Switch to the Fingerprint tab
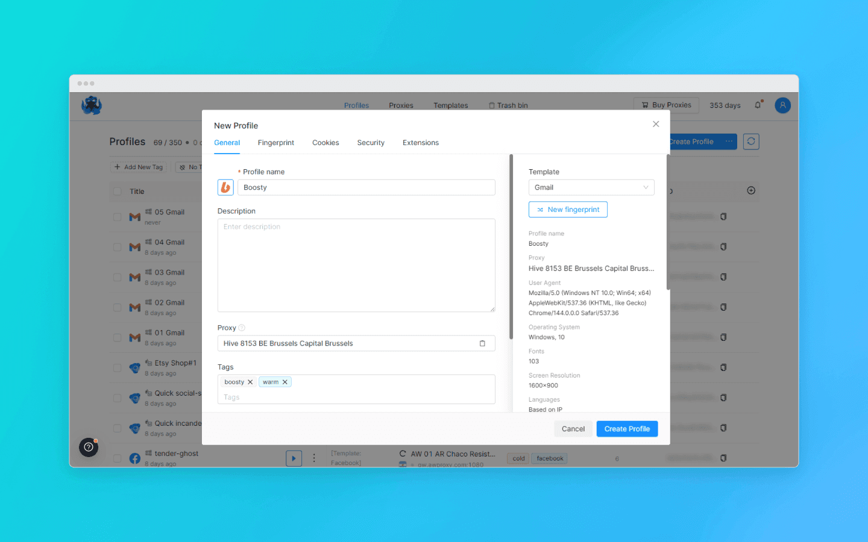Image resolution: width=868 pixels, height=542 pixels. point(276,143)
